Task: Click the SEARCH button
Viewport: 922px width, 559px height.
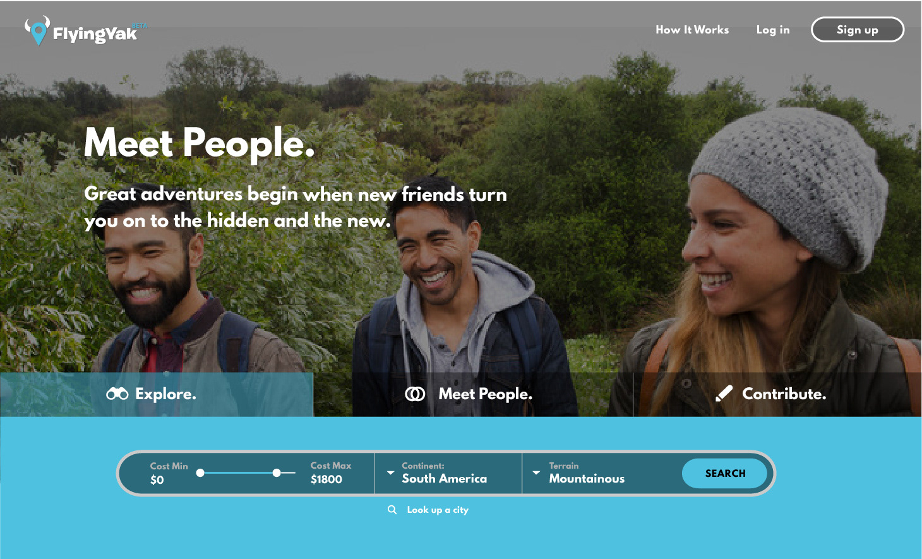Action: (725, 473)
